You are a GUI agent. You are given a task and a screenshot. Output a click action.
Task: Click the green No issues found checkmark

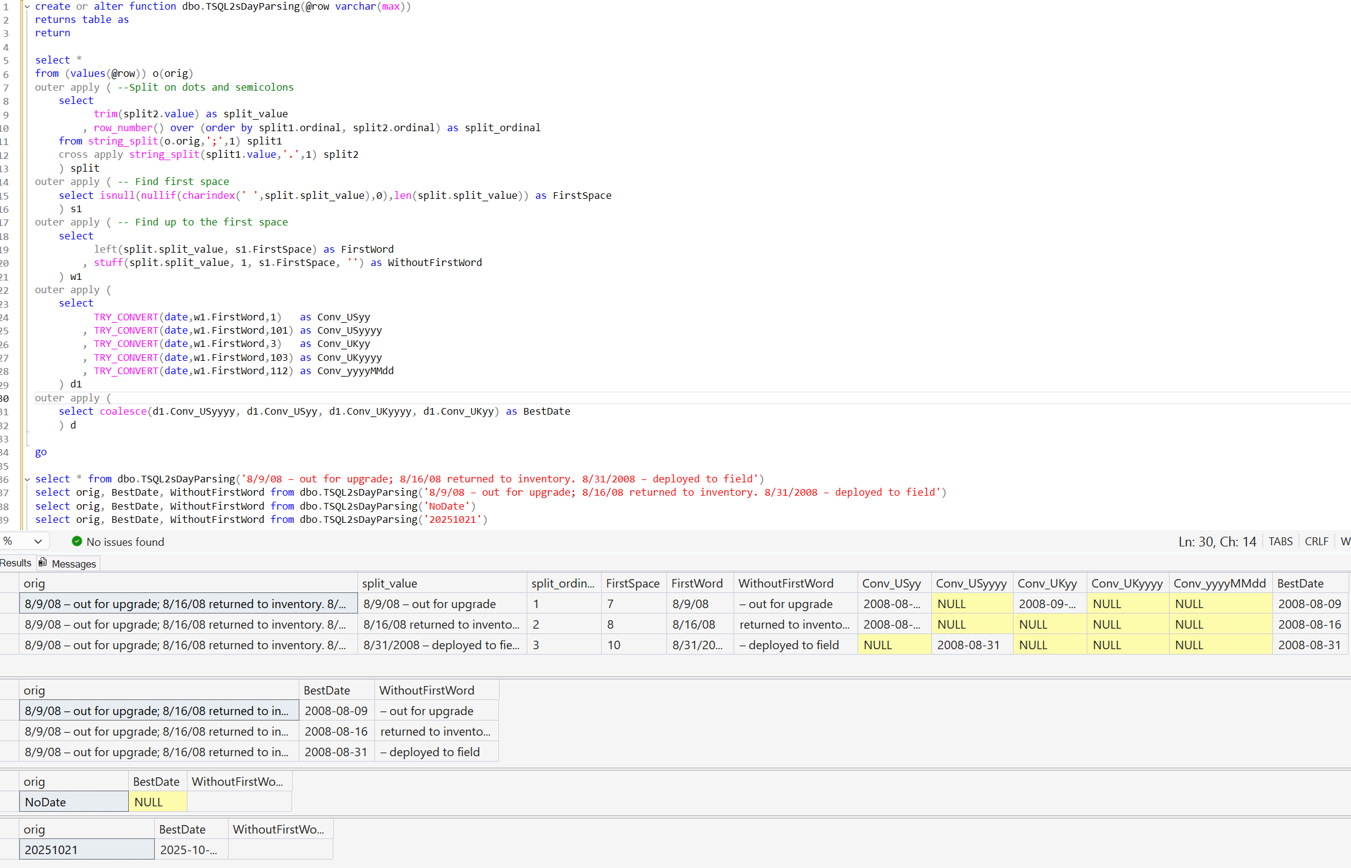tap(77, 542)
